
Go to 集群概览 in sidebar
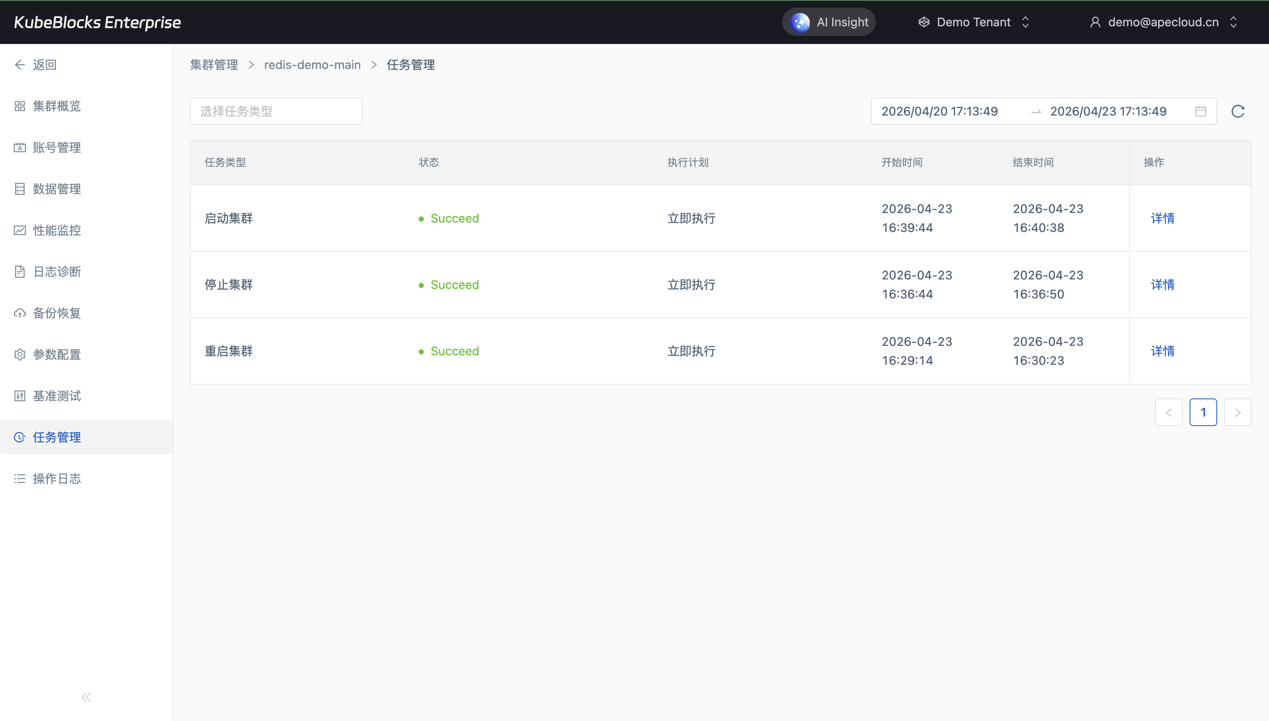point(57,106)
